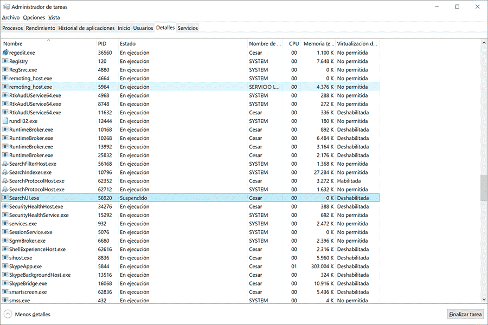Click the ShellExperienceHost.exe icon
The height and width of the screenshot is (325, 488).
pos(5,249)
